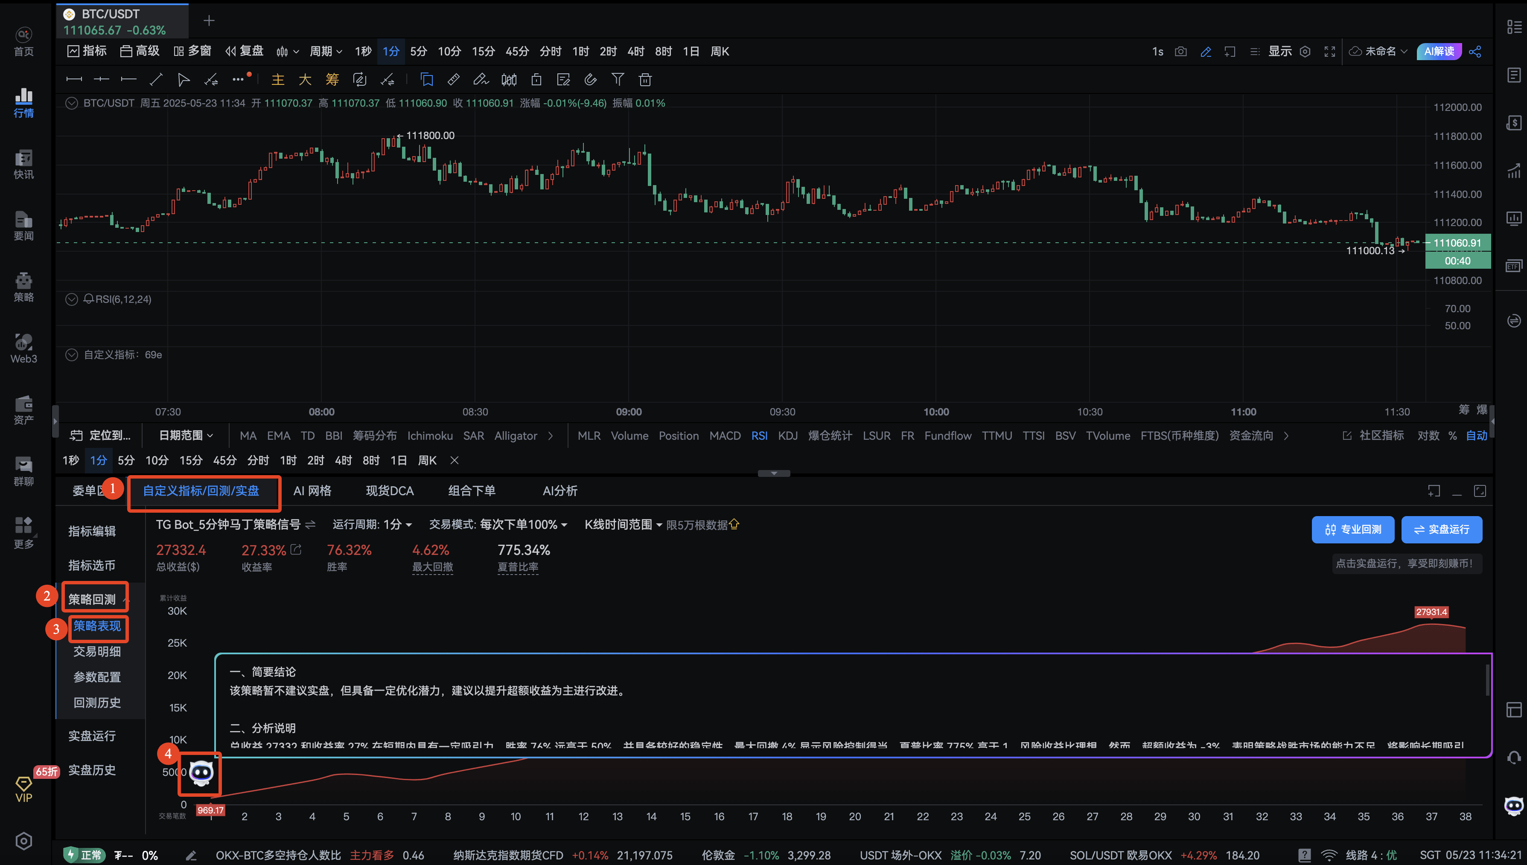Viewport: 1527px width, 865px height.
Task: Enable the Volume sub-indicator
Action: click(x=629, y=435)
